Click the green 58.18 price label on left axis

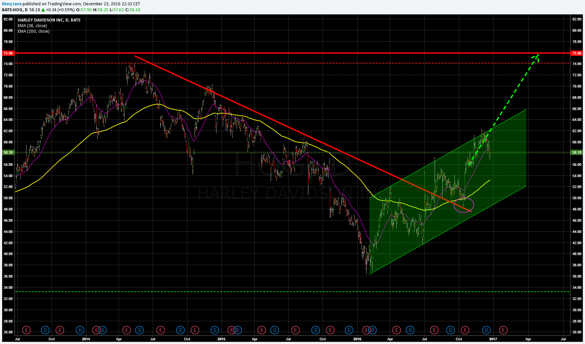pos(8,152)
